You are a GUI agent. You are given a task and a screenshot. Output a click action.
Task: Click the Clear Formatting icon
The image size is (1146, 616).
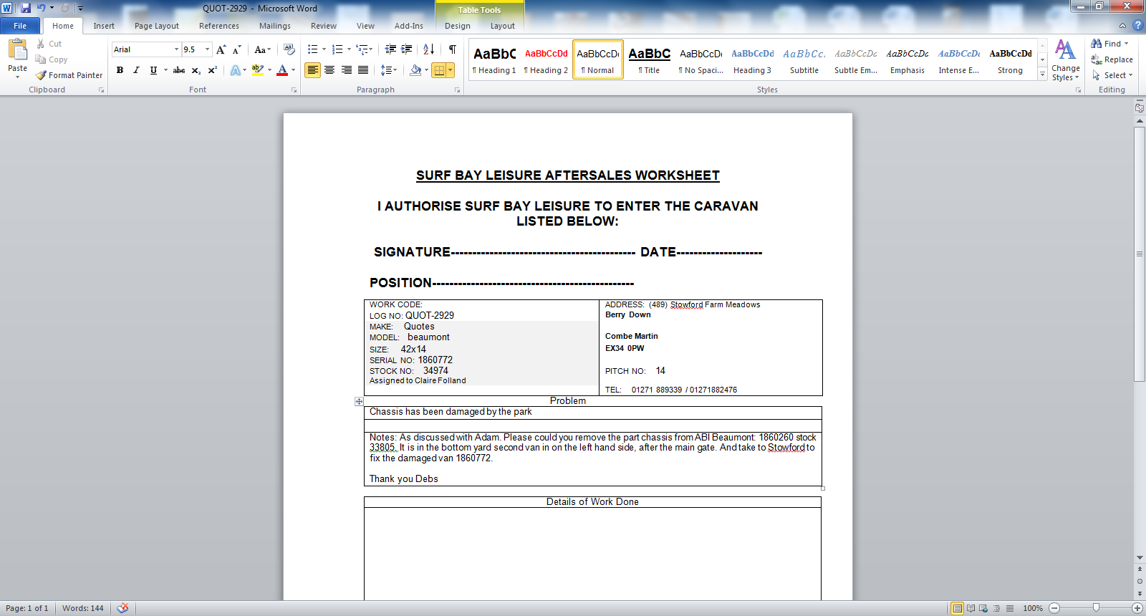pyautogui.click(x=289, y=49)
